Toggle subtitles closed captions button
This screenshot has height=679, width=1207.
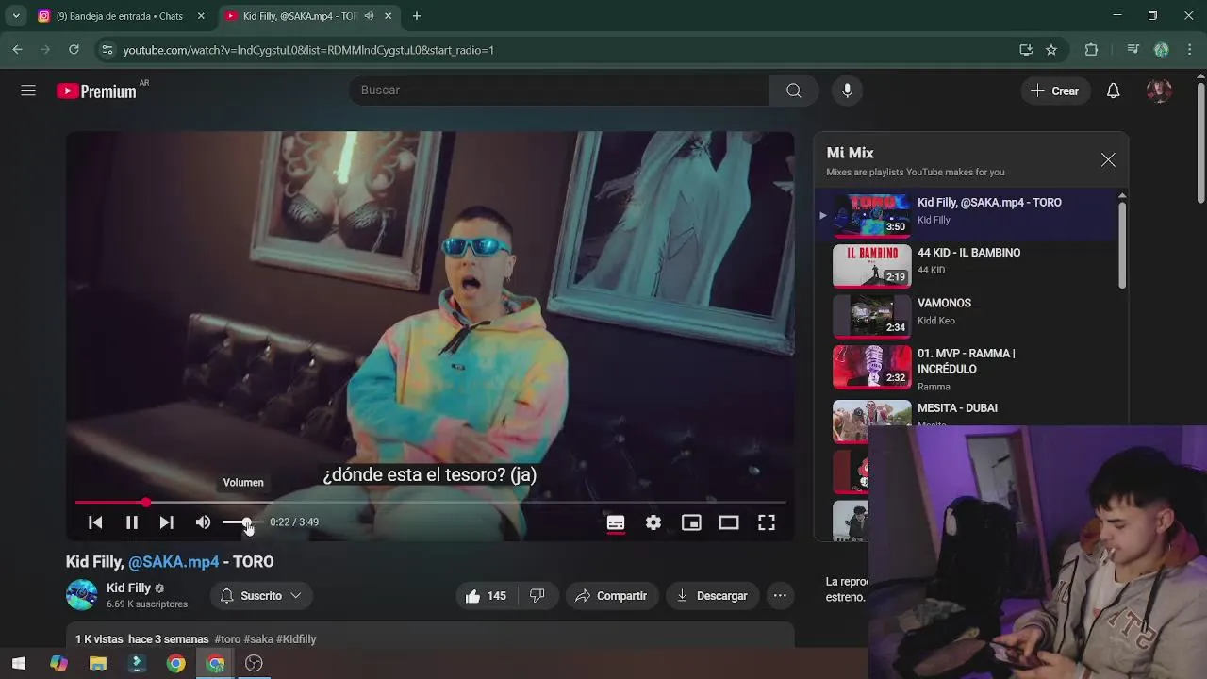pos(616,522)
